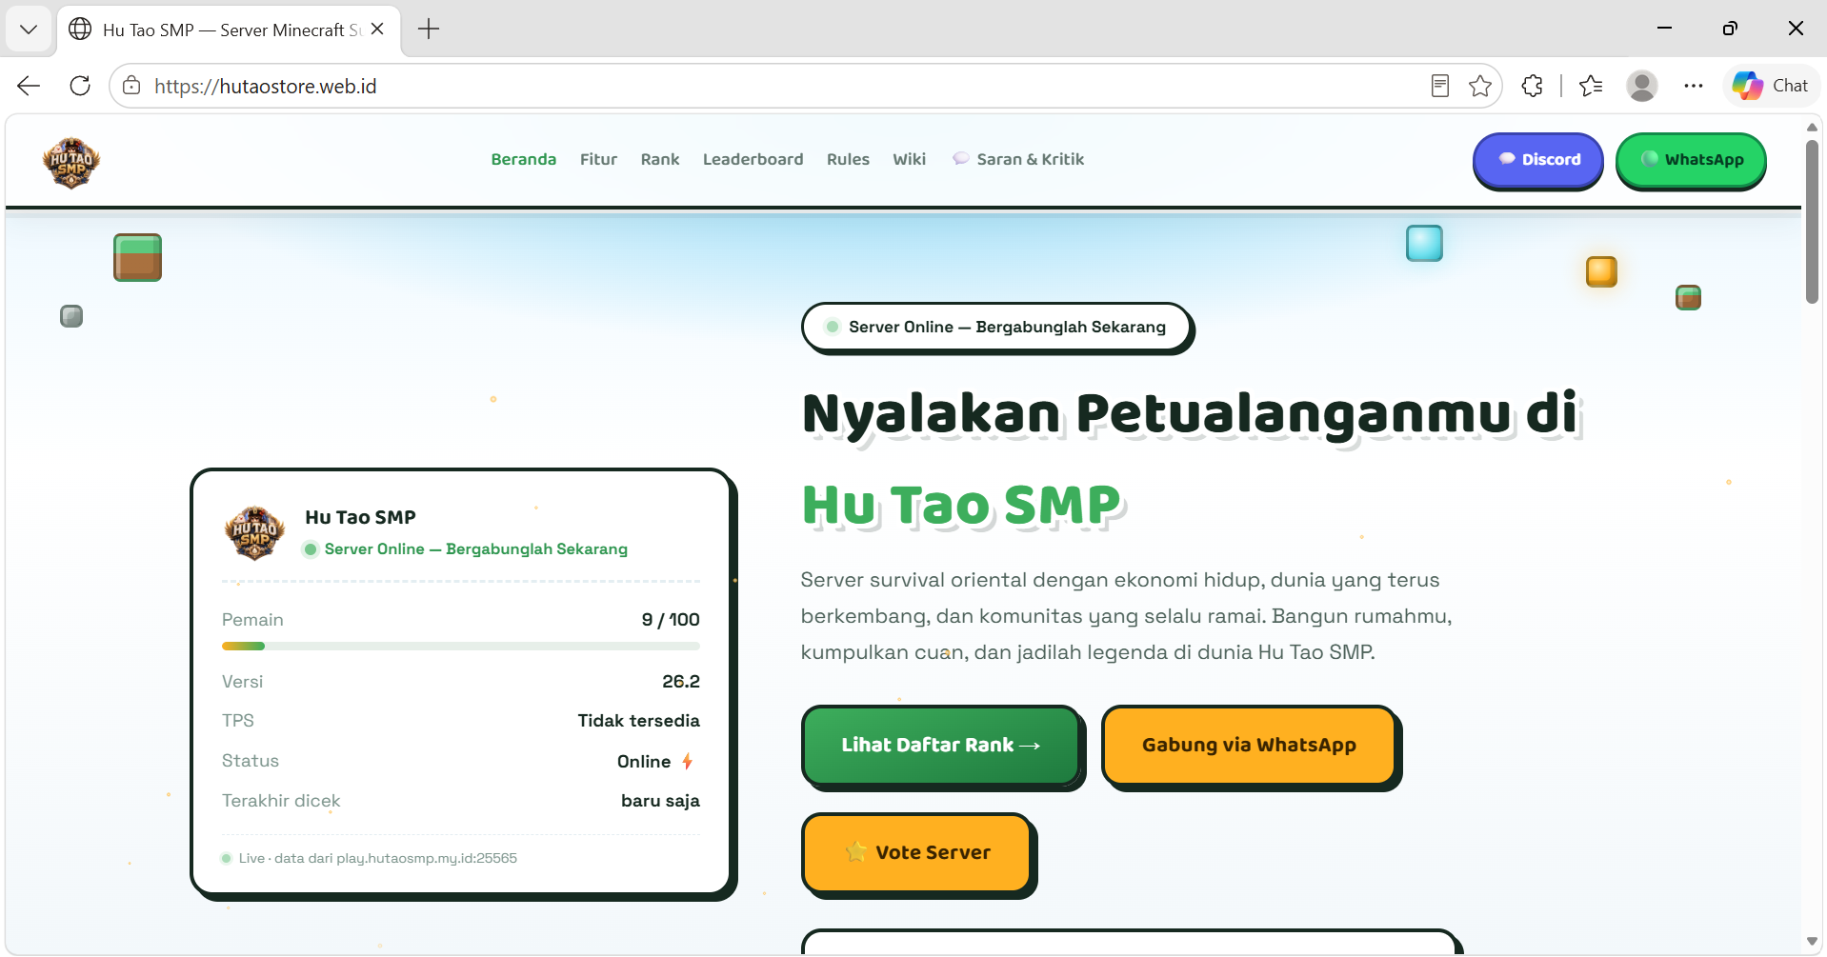Open the Wiki page
The height and width of the screenshot is (957, 1827).
click(x=909, y=159)
